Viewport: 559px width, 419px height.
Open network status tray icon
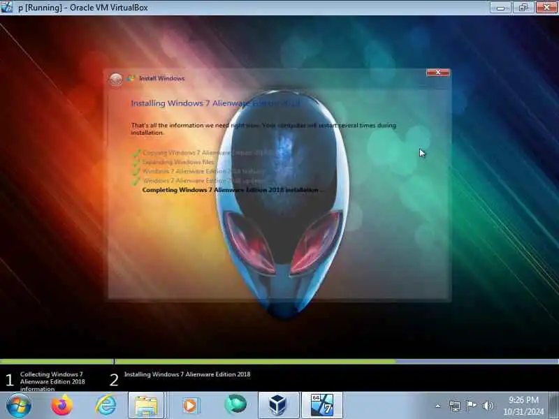pos(455,406)
